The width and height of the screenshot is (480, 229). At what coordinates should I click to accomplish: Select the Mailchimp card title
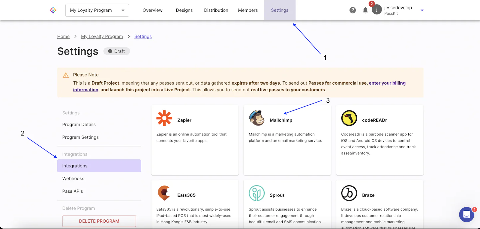[x=281, y=120]
